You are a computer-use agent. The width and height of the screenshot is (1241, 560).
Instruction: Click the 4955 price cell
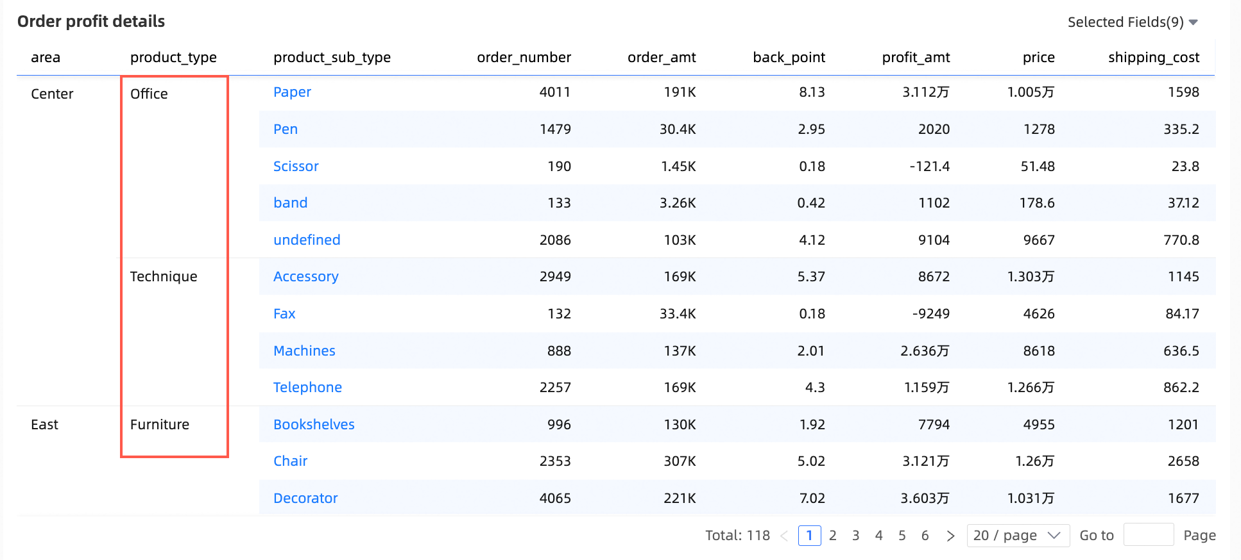1039,424
